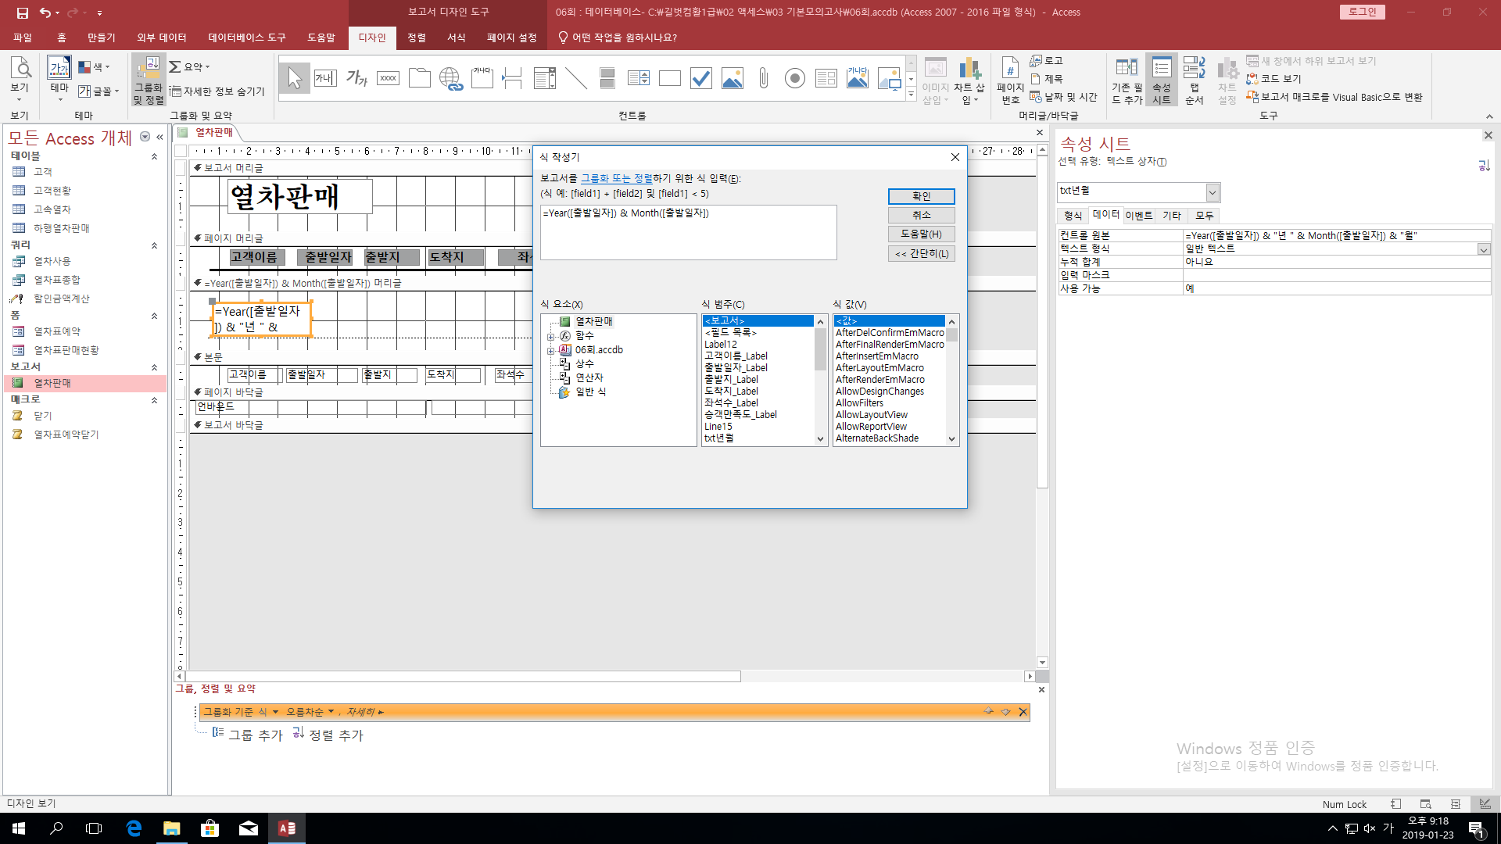The image size is (1501, 844).
Task: Click 확인 in Expression Builder
Action: (x=921, y=196)
